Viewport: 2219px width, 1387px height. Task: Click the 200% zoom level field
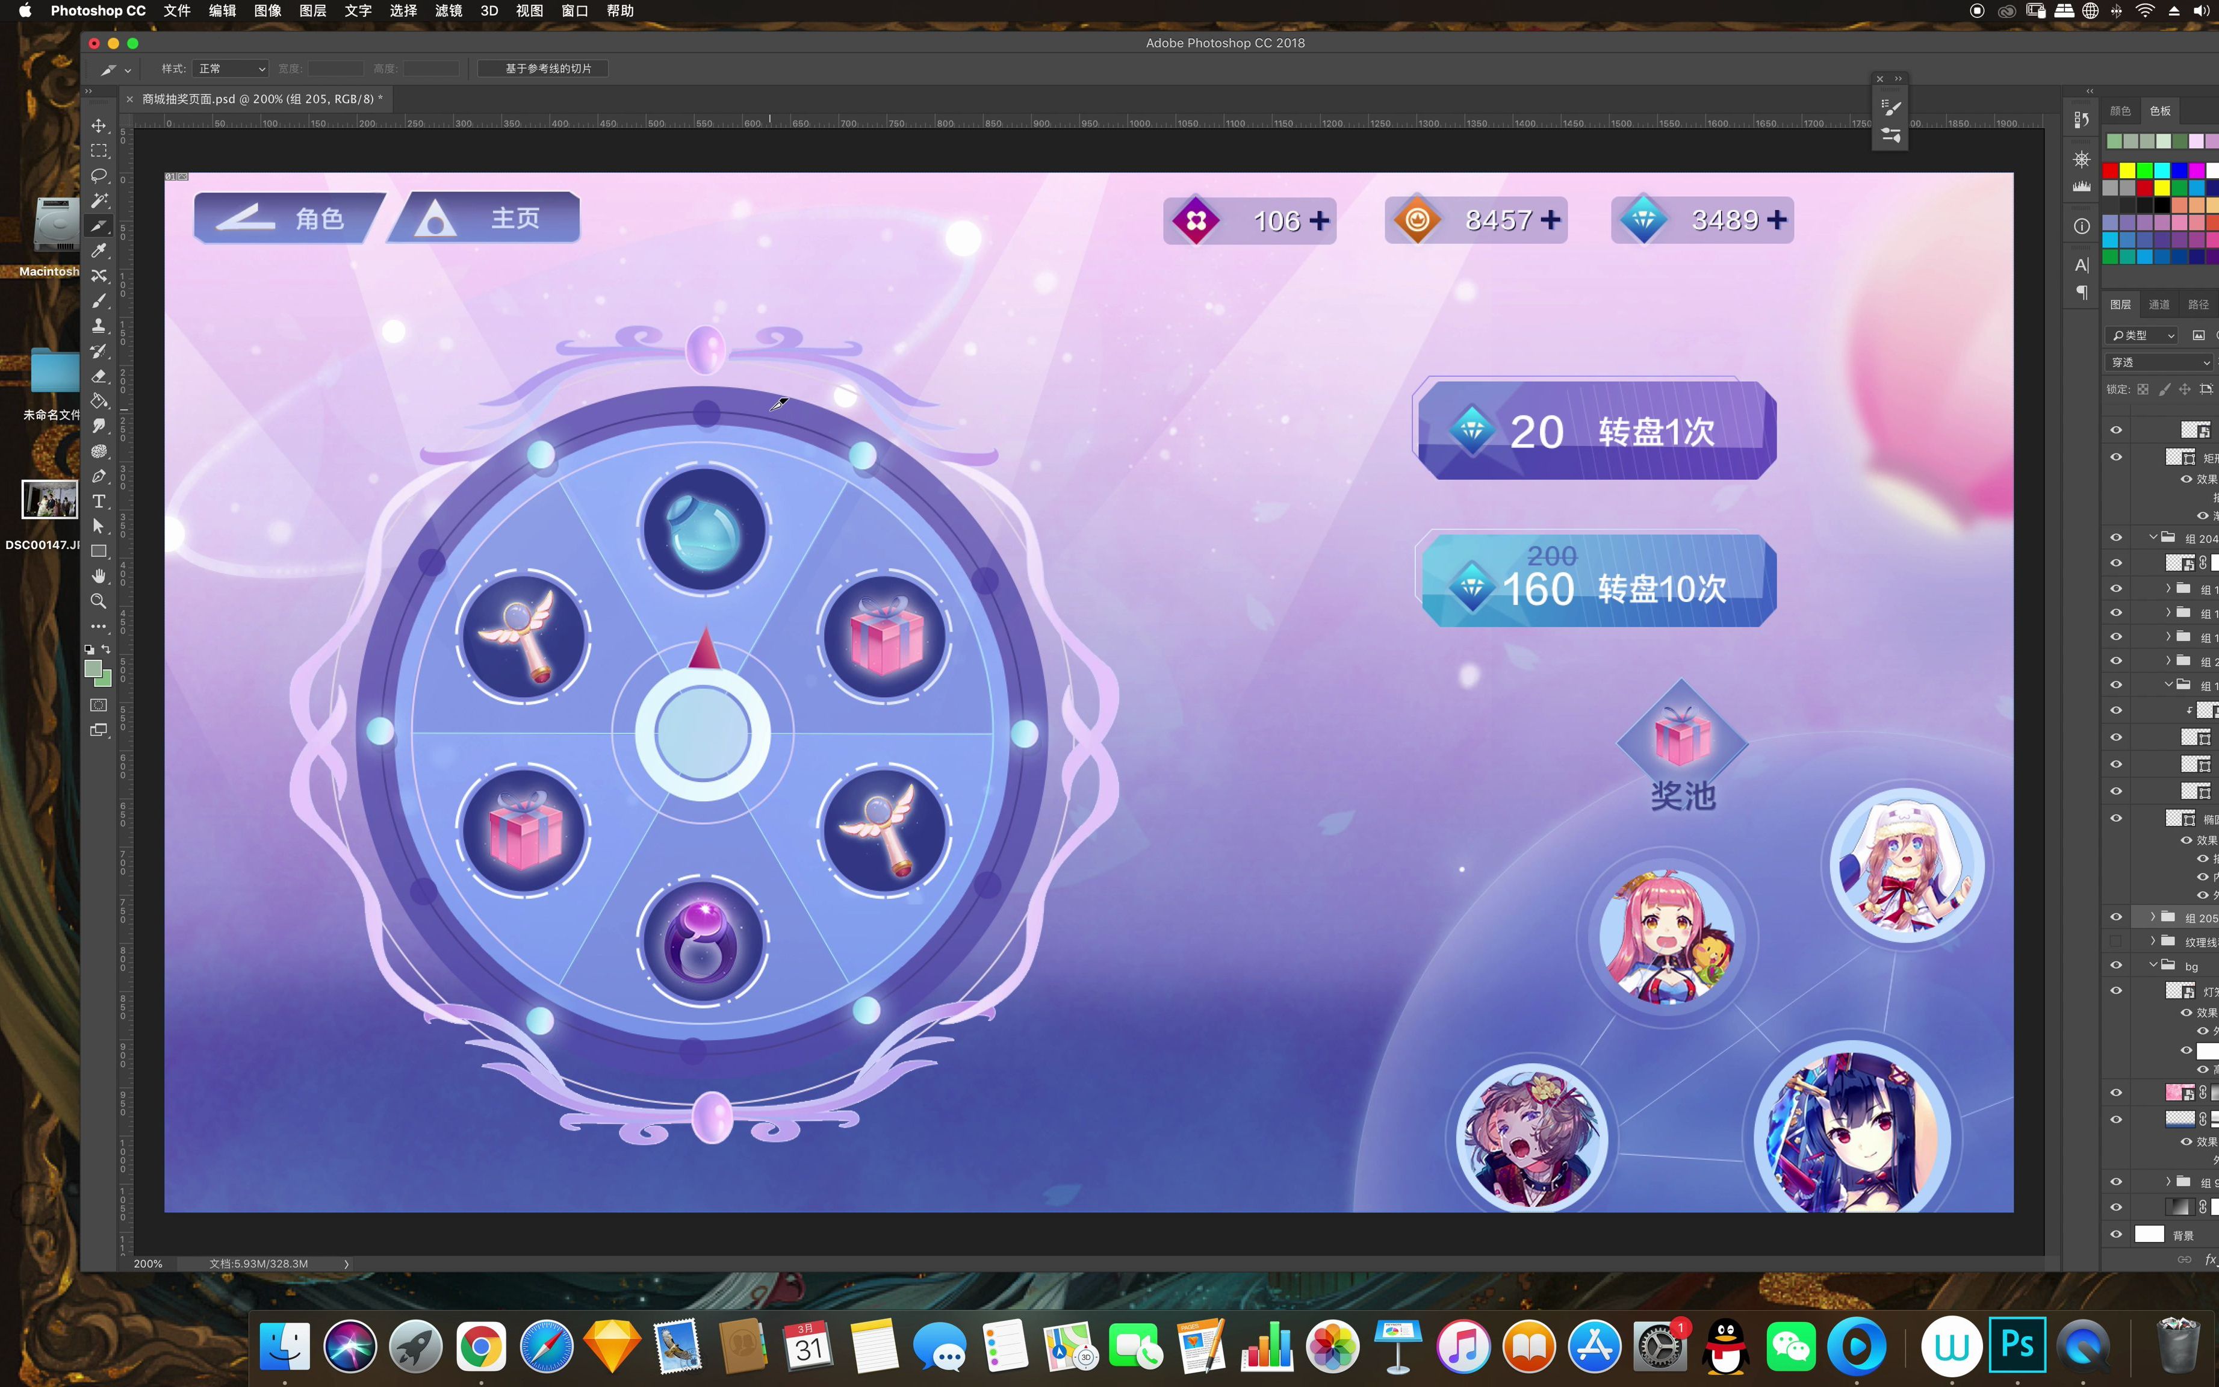point(149,1264)
